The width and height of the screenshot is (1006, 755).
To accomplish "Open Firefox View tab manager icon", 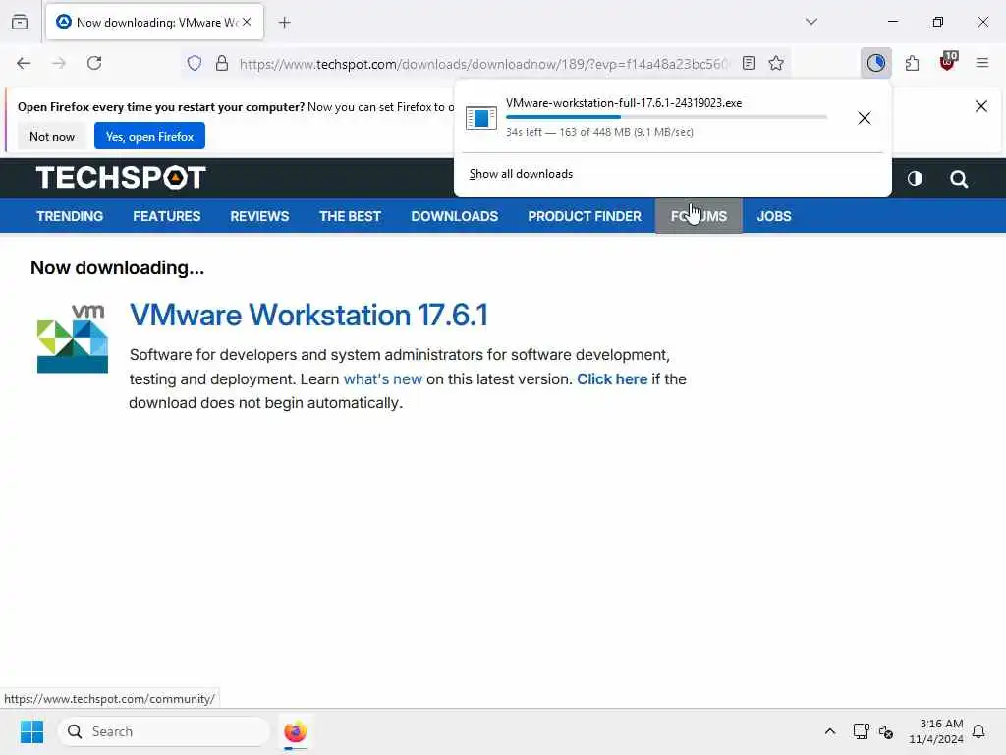I will point(20,22).
